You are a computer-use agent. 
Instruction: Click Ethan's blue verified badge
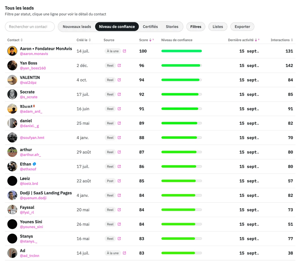34,164
